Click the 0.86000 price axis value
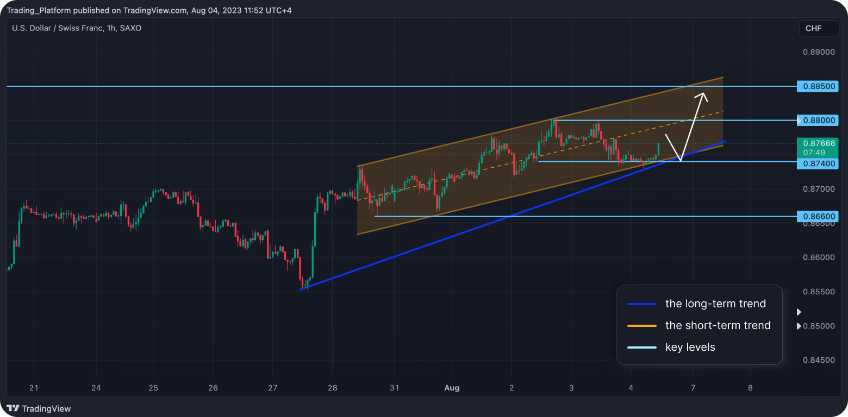 [819, 257]
